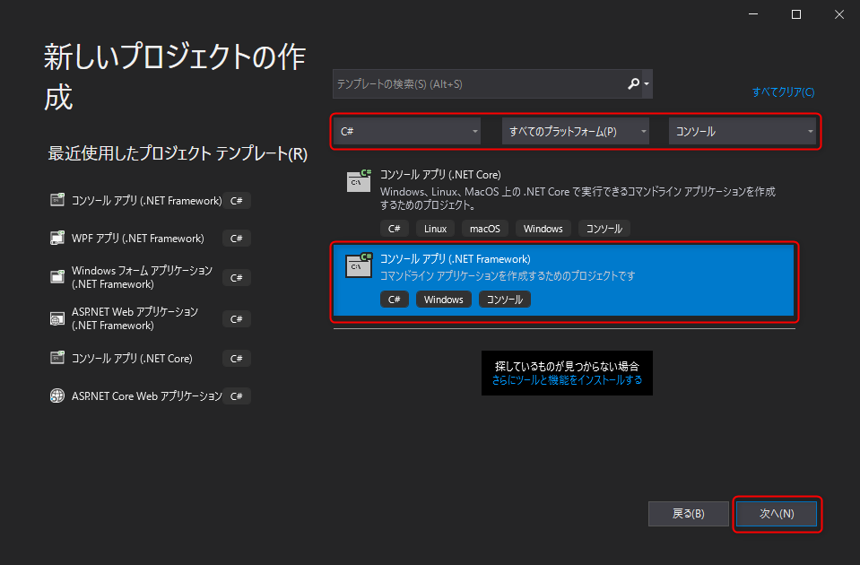Click recent WPF アプリ icon

57,238
